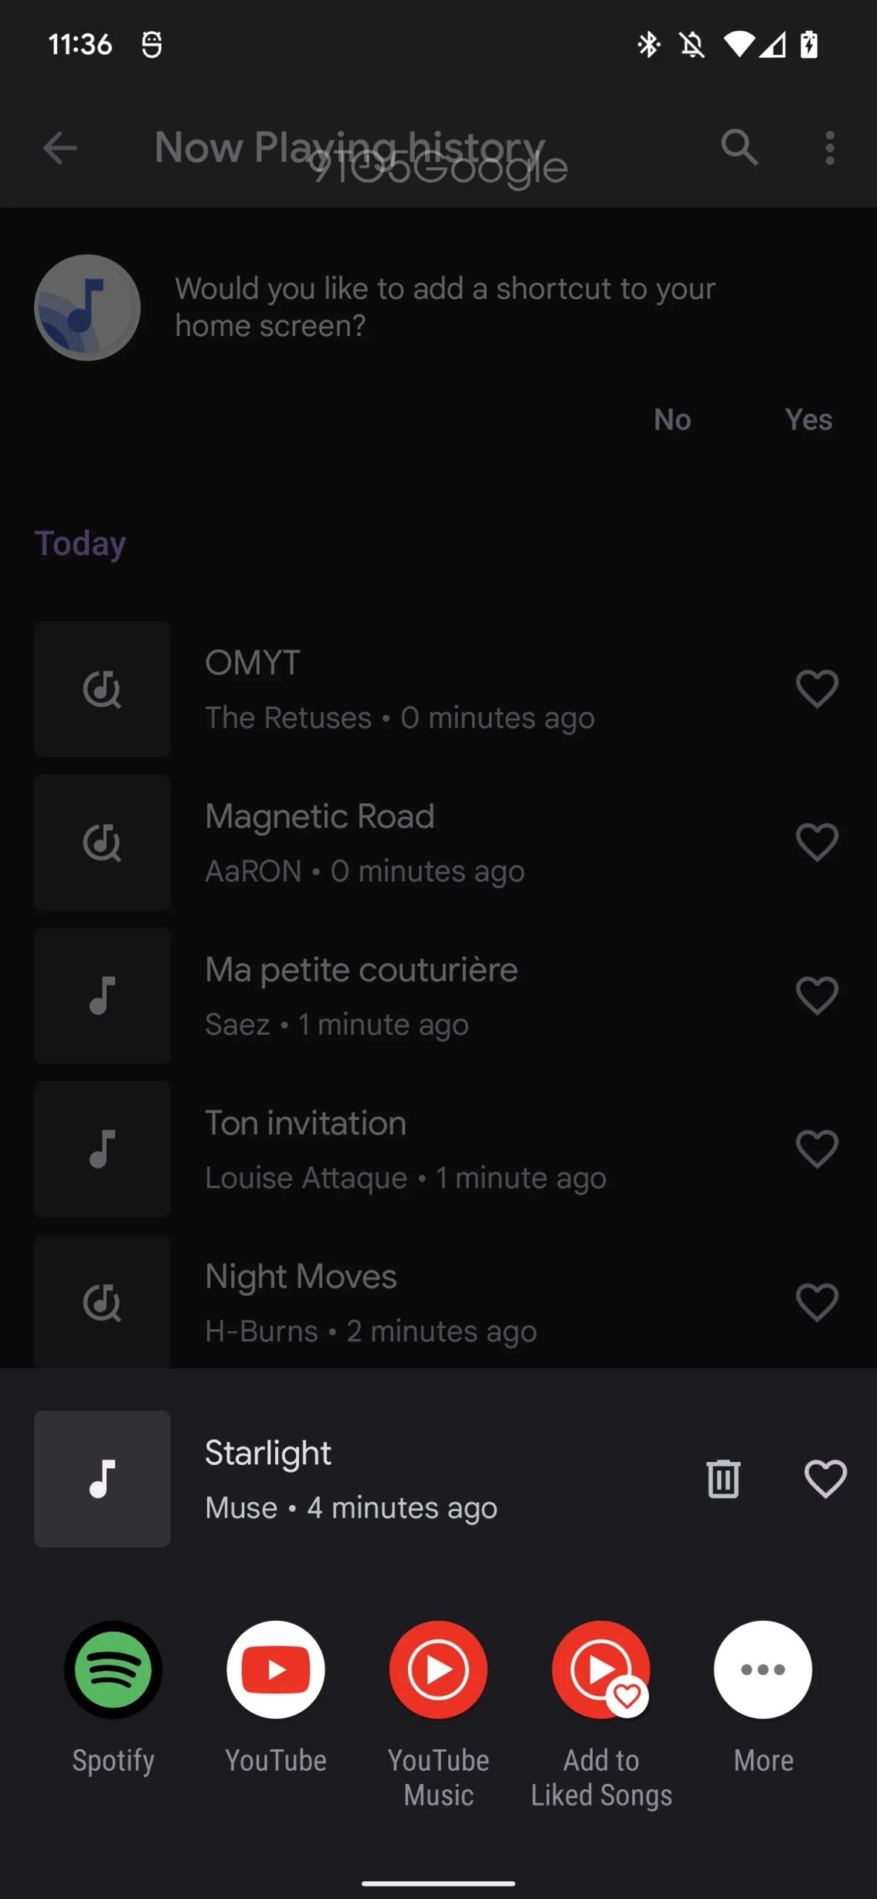Tap the bottom navigation gesture bar
The width and height of the screenshot is (877, 1899).
pyautogui.click(x=438, y=1883)
